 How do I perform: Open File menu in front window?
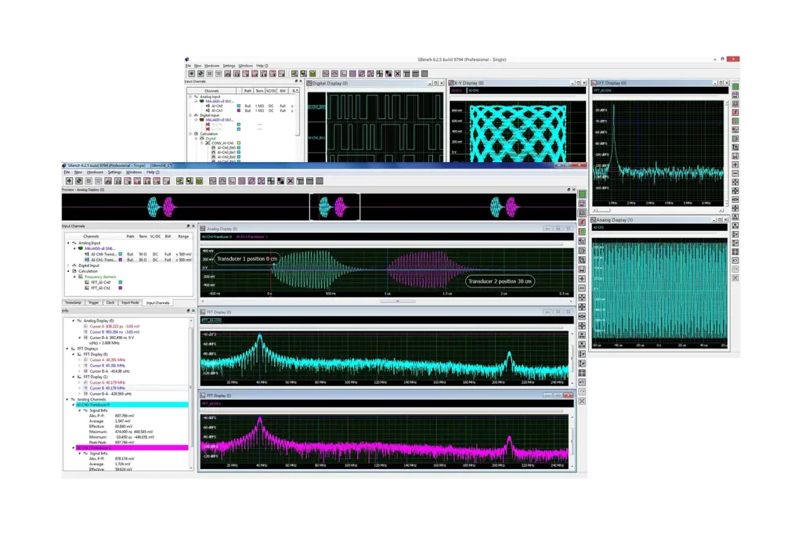point(67,172)
